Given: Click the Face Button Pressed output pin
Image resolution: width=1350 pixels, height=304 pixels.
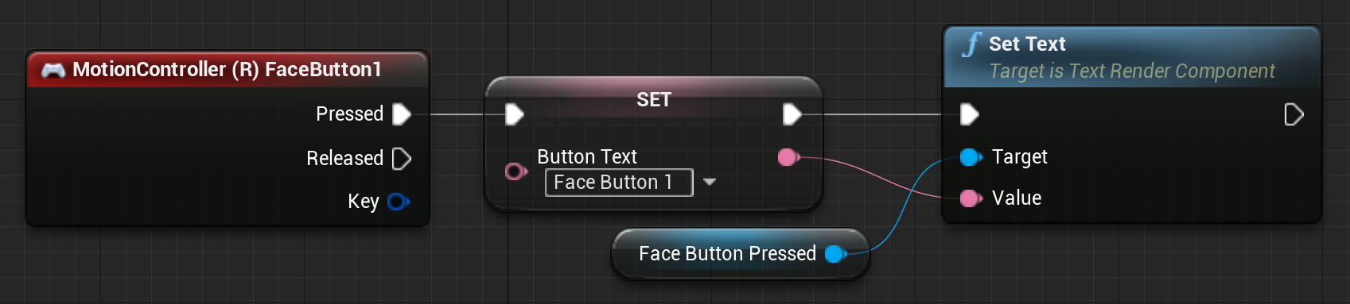Looking at the screenshot, I should pyautogui.click(x=835, y=254).
